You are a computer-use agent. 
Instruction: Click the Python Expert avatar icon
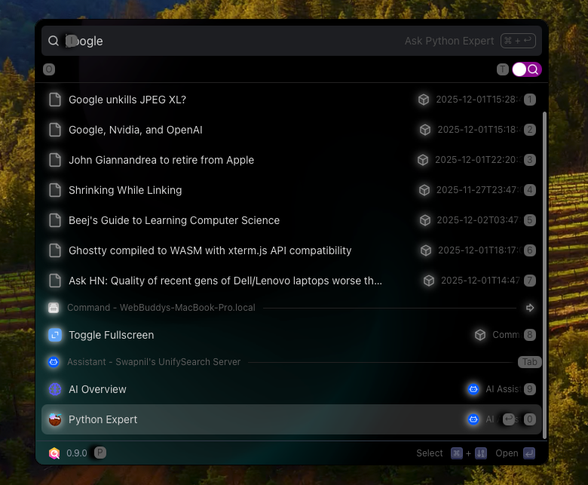[x=55, y=419]
